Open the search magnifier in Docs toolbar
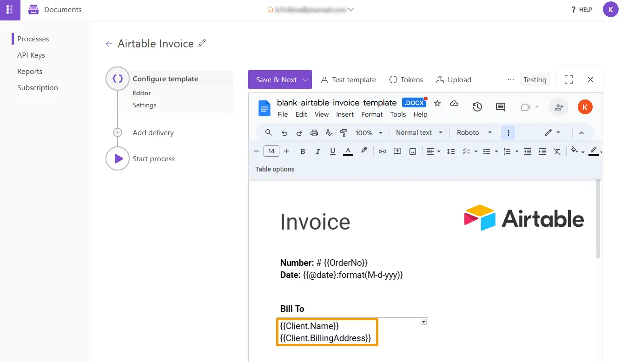Viewport: 621px width, 362px height. point(269,132)
